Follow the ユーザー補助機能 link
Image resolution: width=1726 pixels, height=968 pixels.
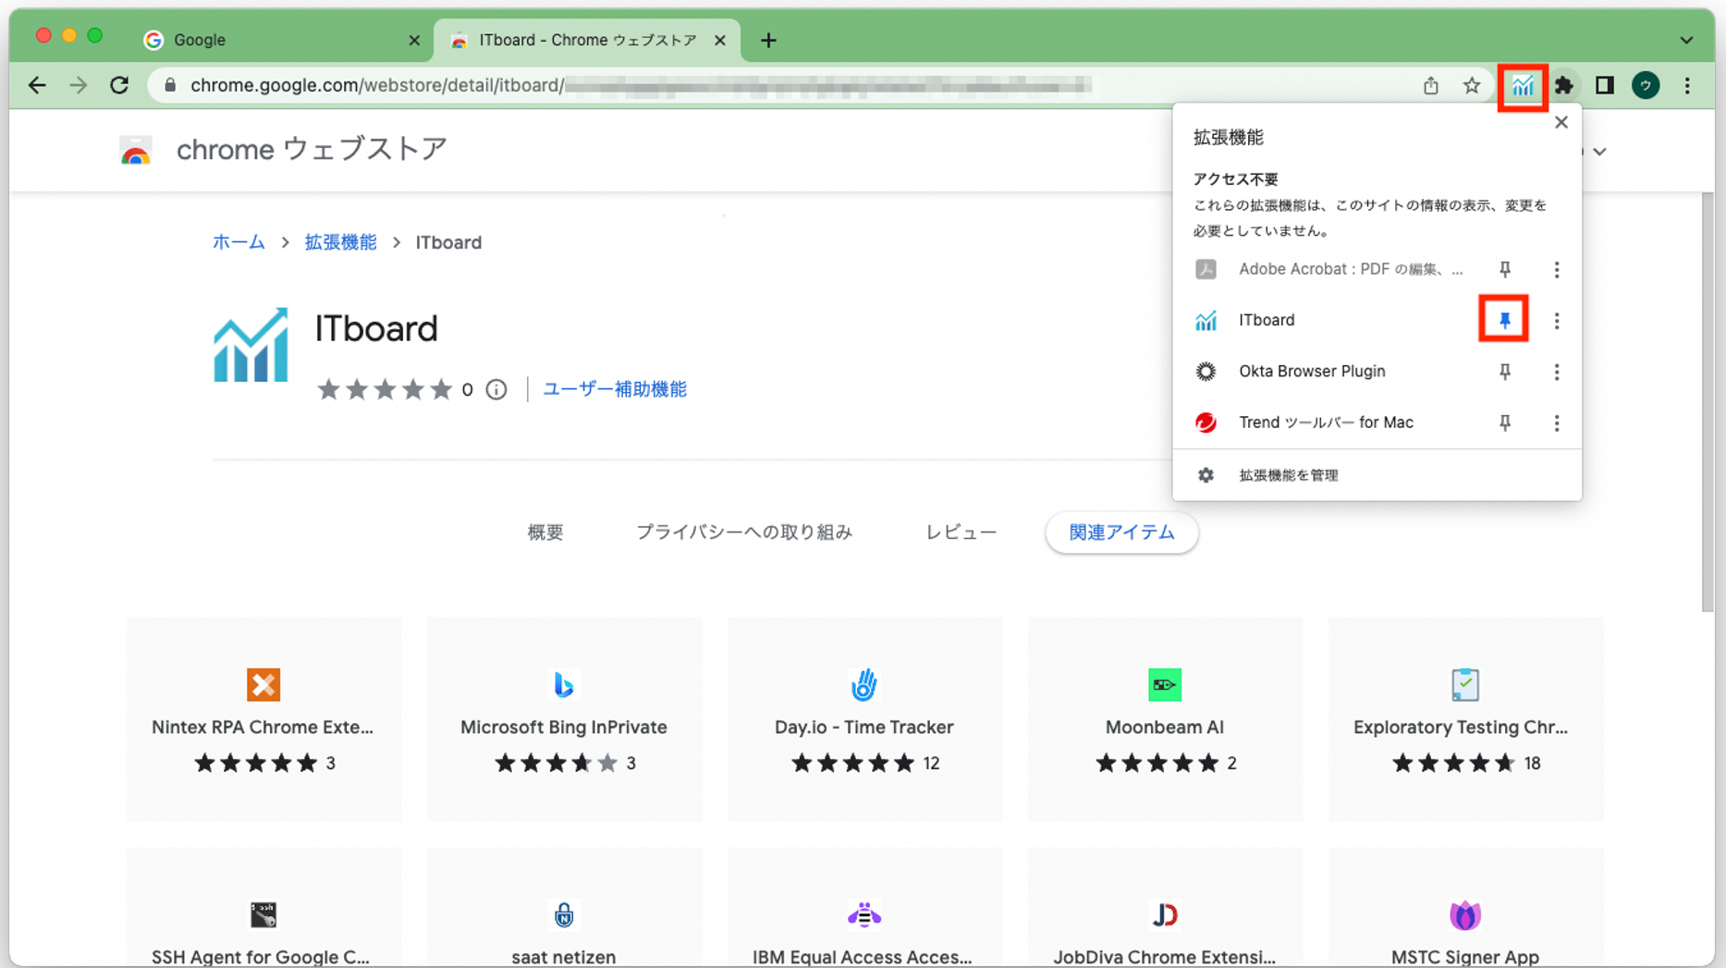point(614,390)
